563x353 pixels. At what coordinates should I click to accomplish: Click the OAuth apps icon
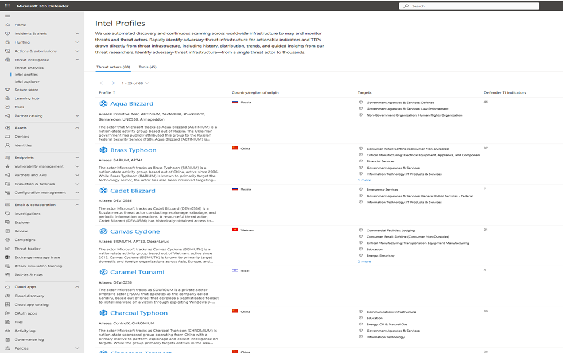point(7,313)
